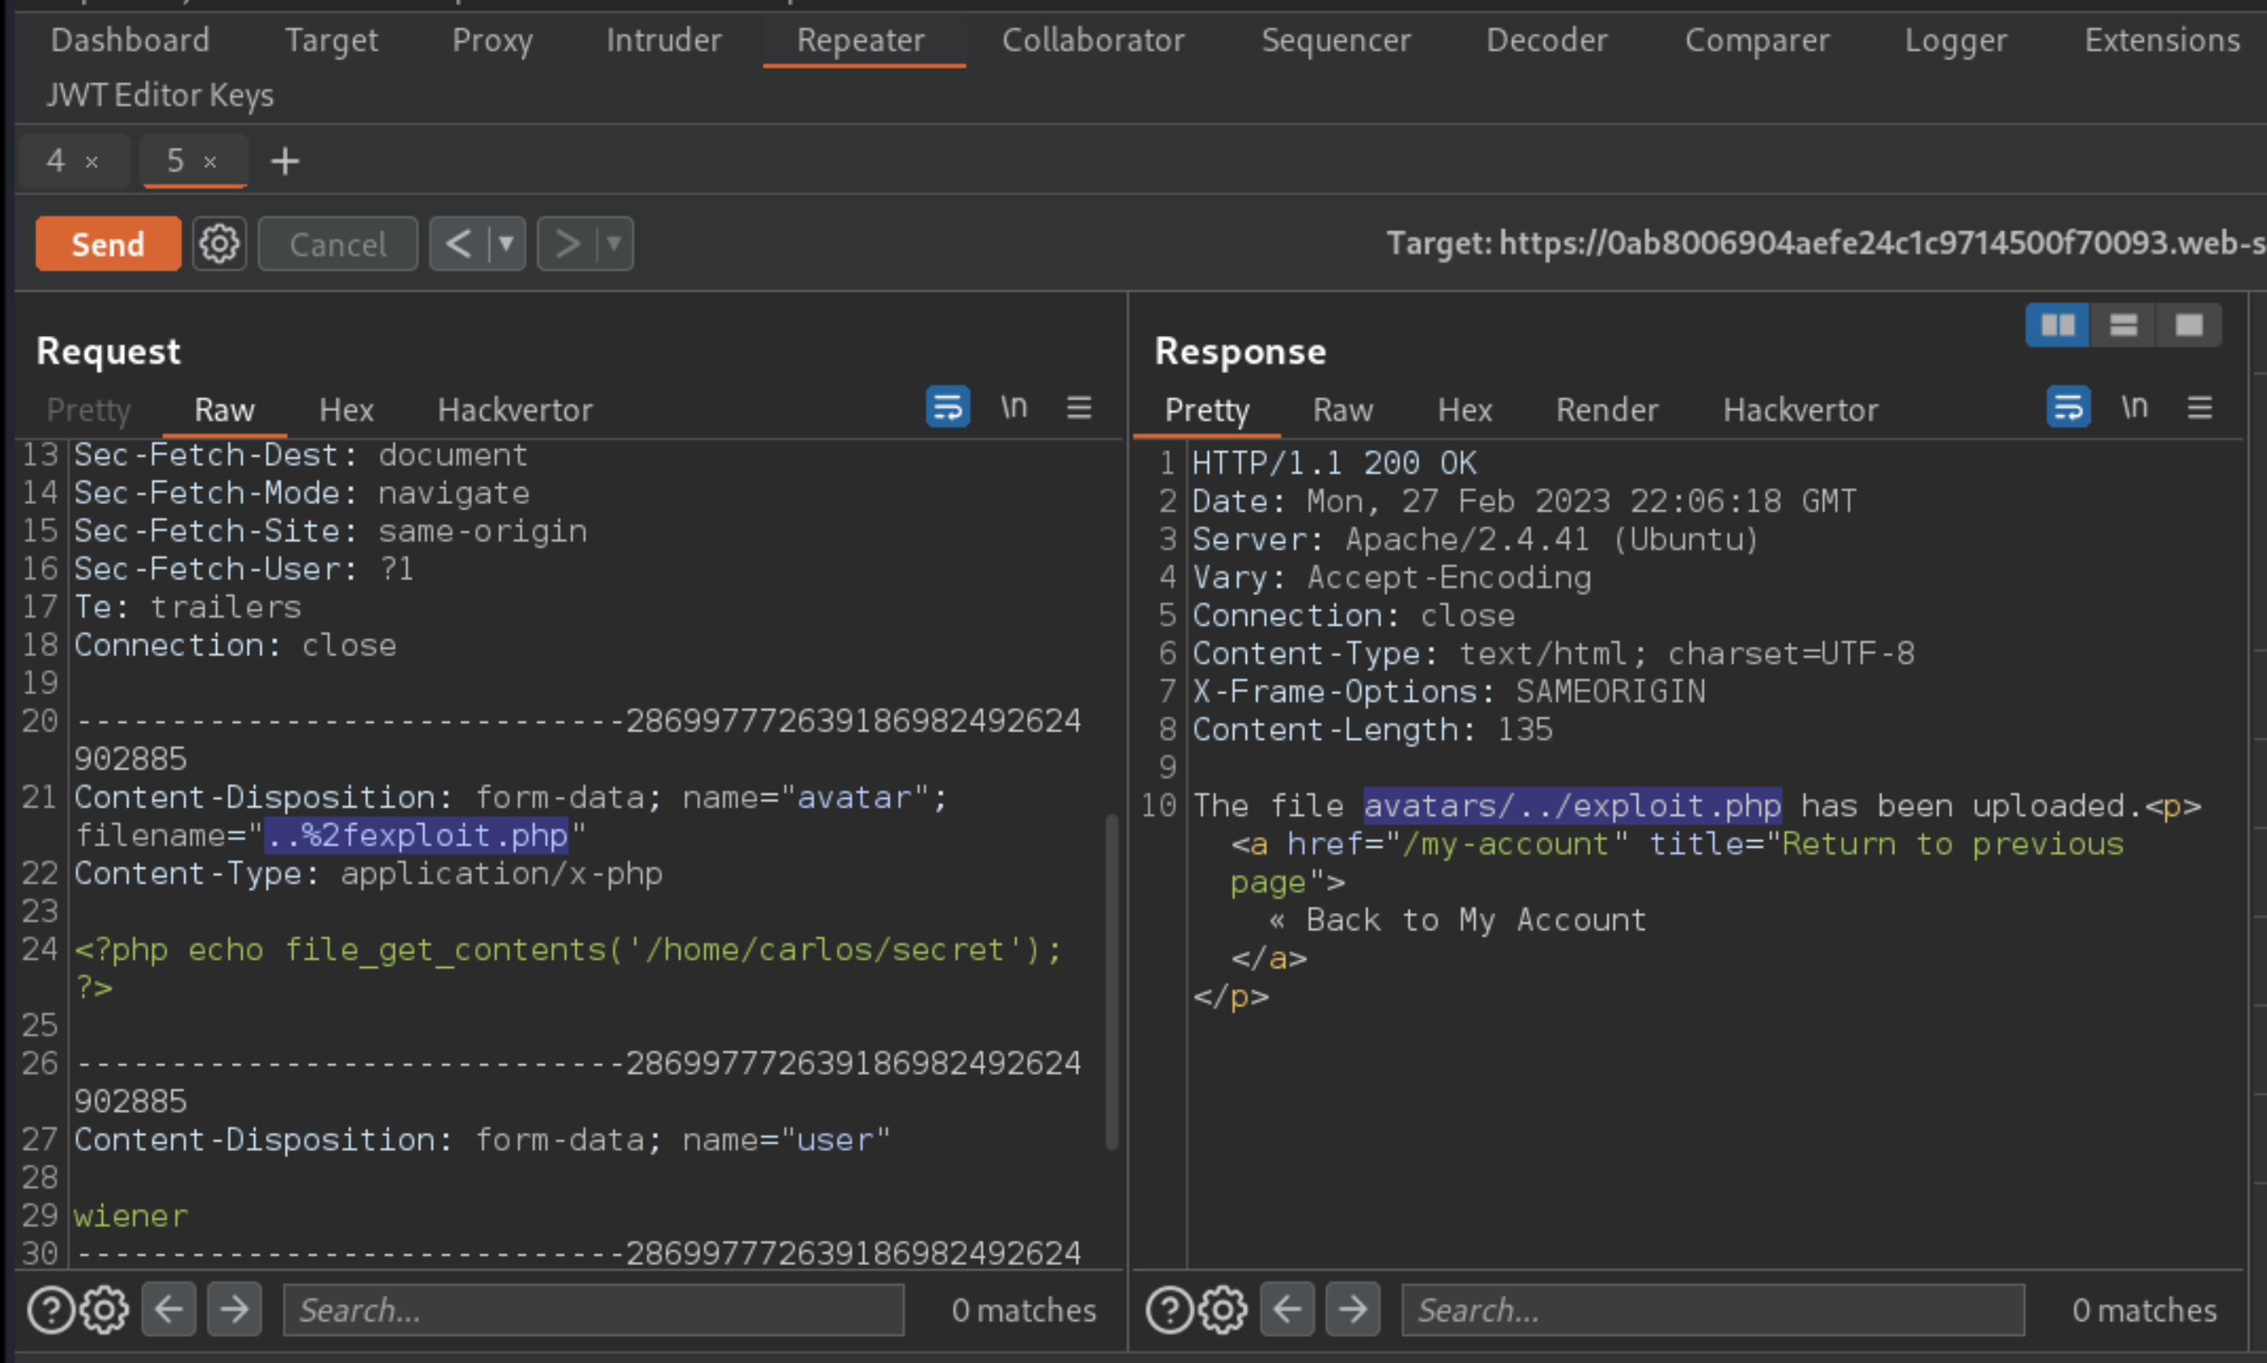This screenshot has width=2267, height=1363.
Task: Select top-bottom stacked layout view
Action: coord(2124,325)
